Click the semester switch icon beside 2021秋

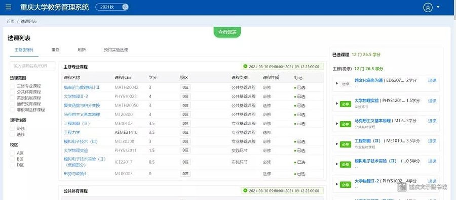coord(125,7)
